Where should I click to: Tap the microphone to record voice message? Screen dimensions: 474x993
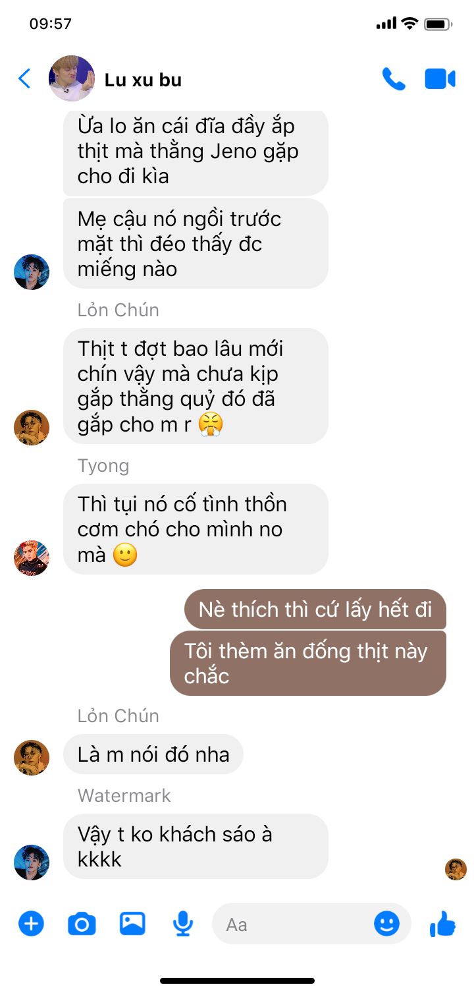(x=183, y=924)
